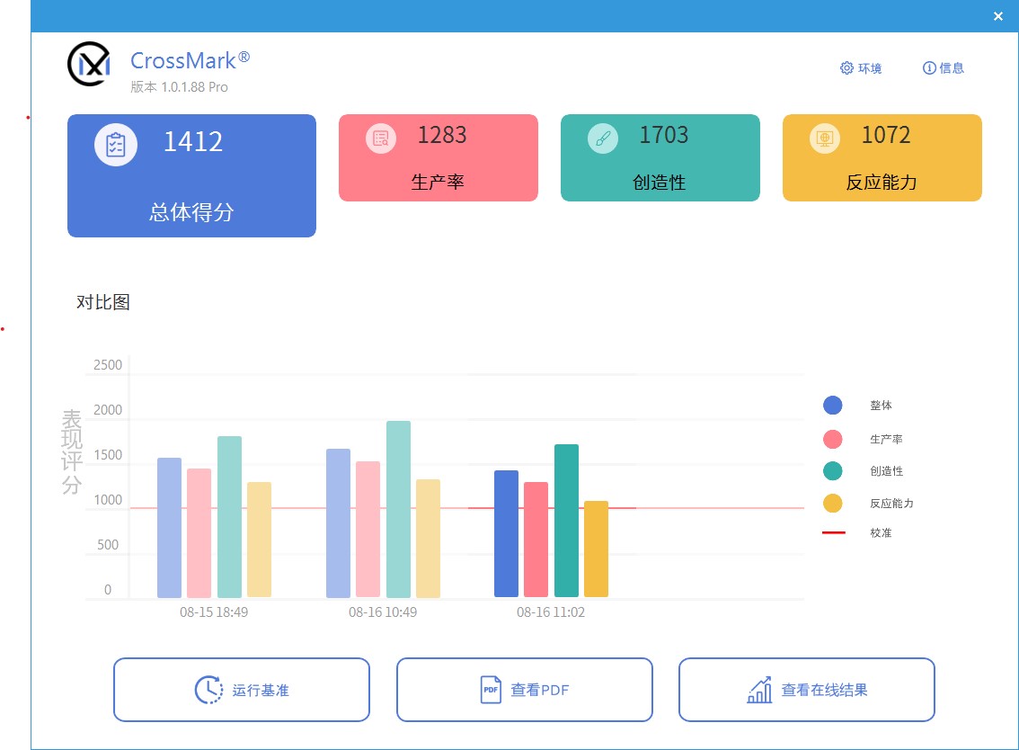
Task: Click the 08-16 10:49 teal creativity bar
Action: tap(398, 509)
